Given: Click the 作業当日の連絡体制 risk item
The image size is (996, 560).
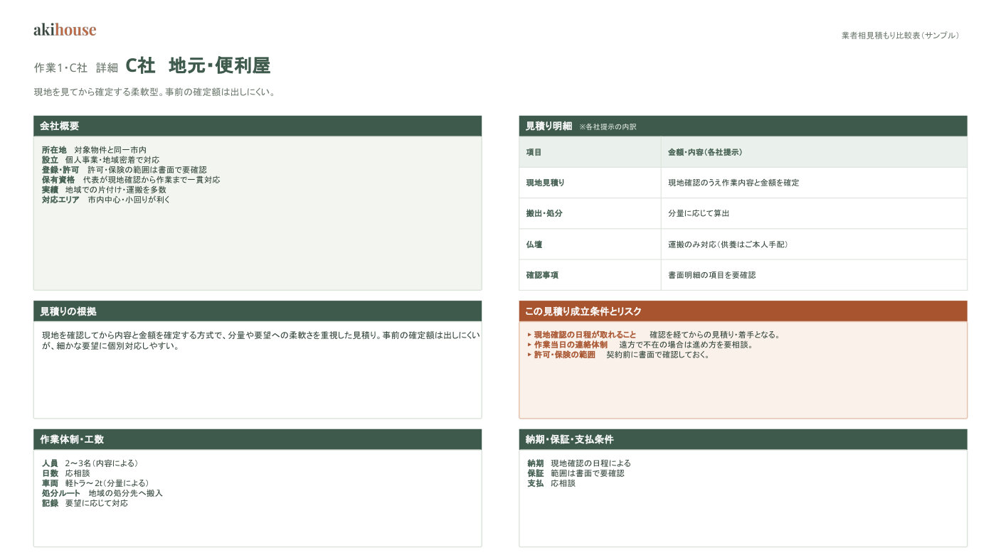Looking at the screenshot, I should tap(640, 345).
